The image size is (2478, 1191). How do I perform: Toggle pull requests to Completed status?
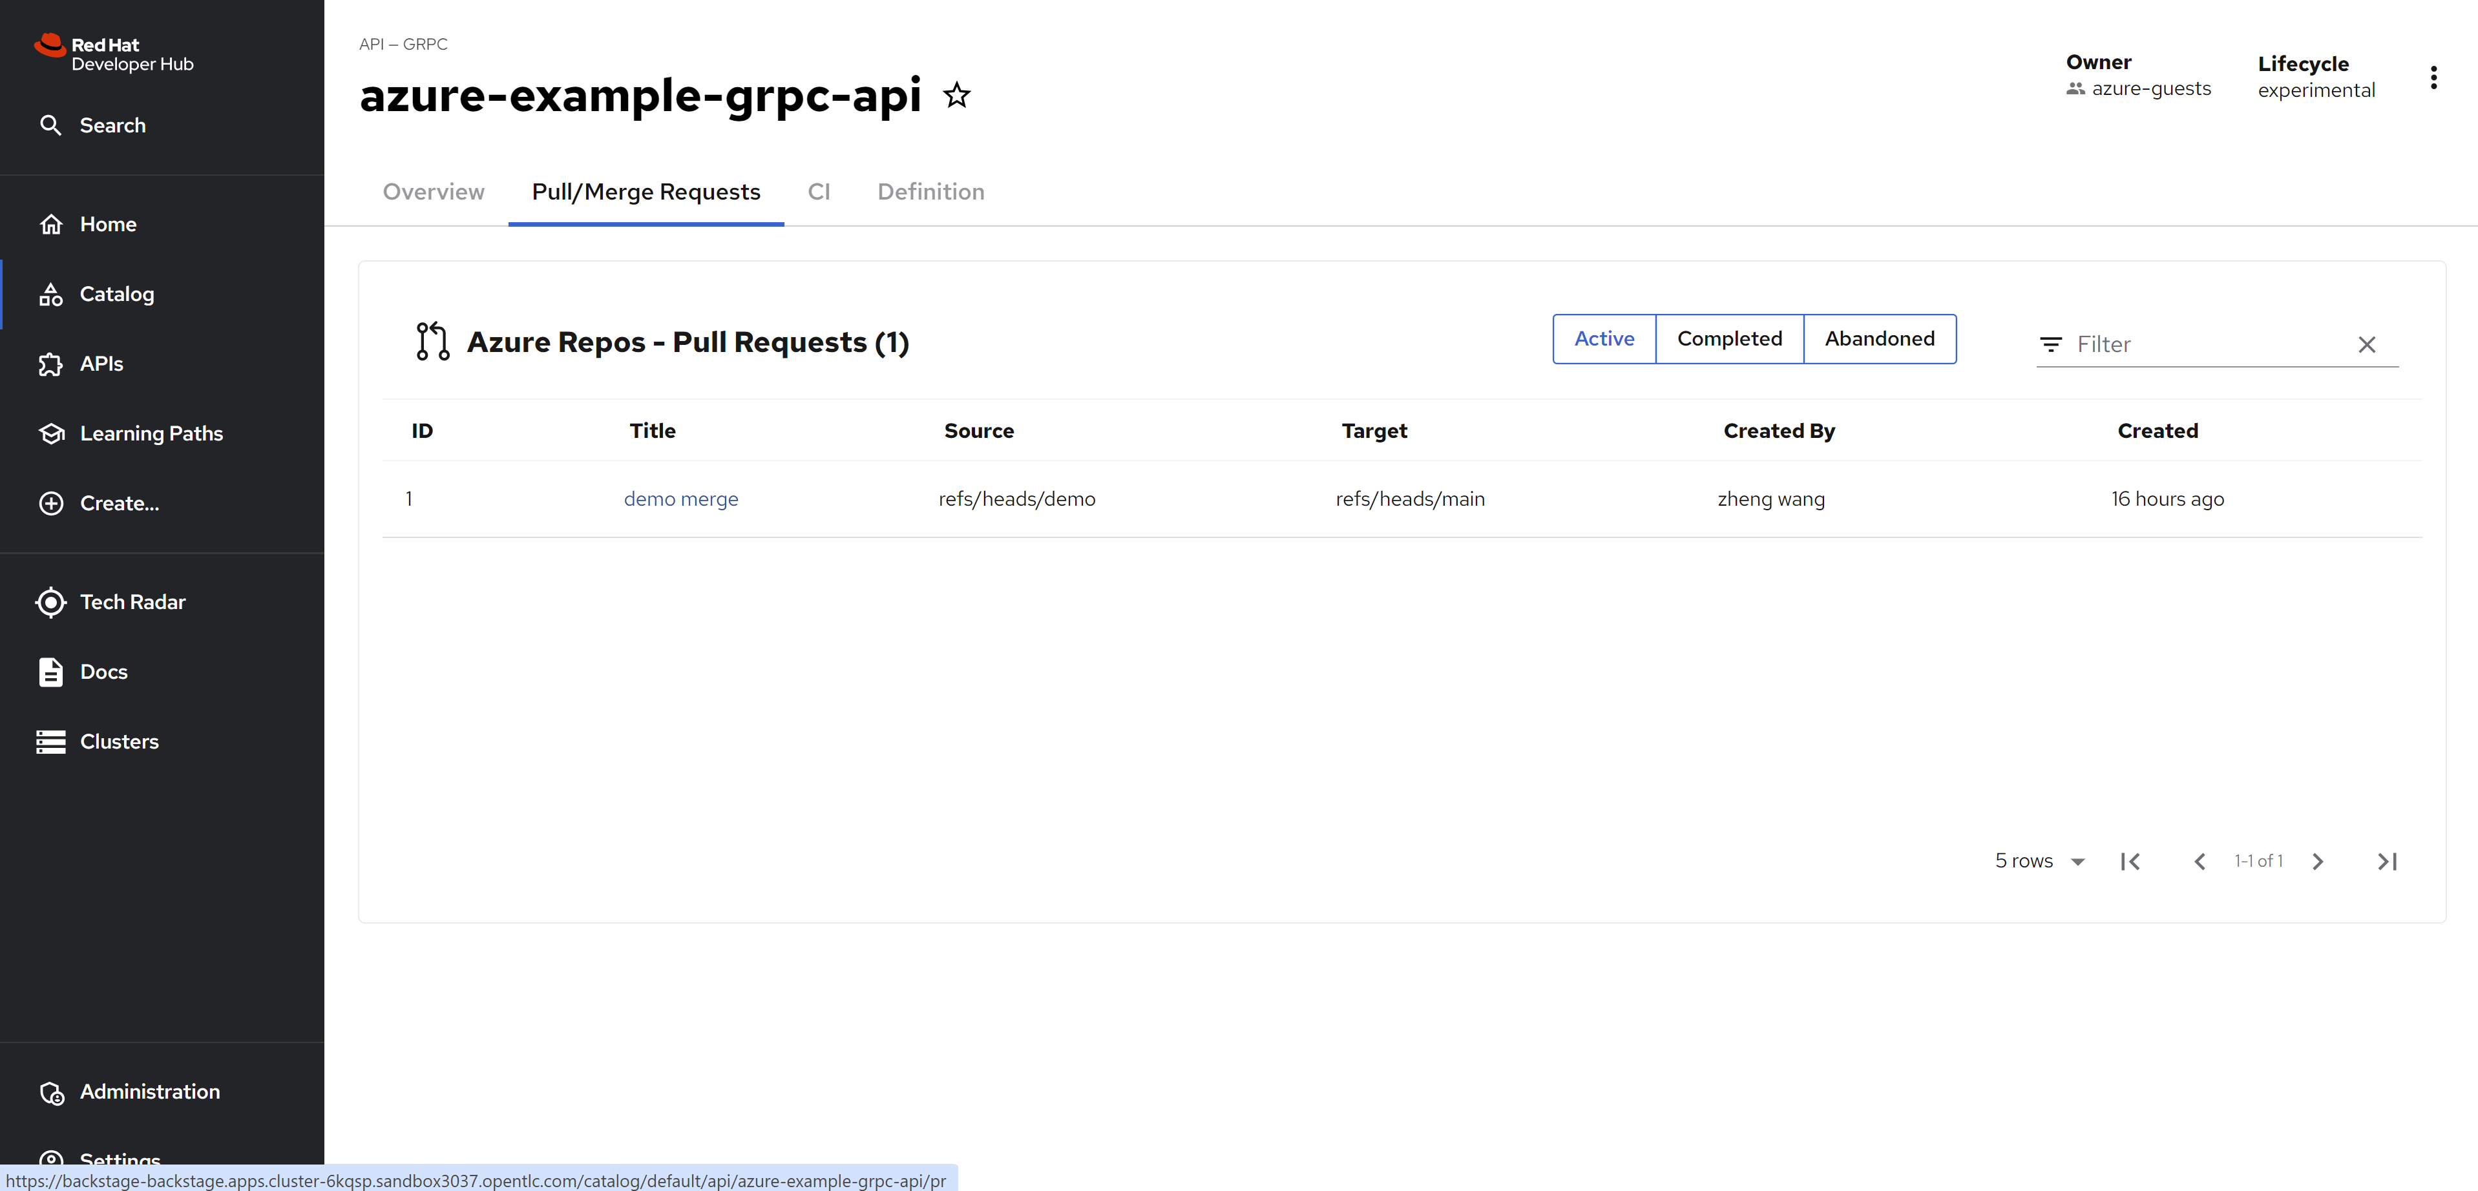click(x=1728, y=339)
